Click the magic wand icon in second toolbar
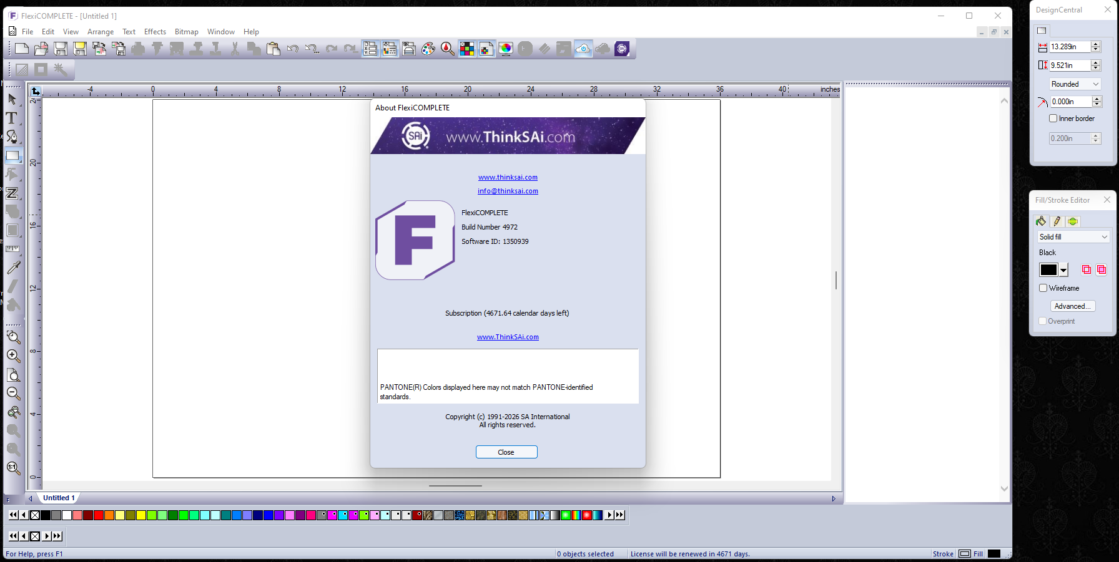Viewport: 1119px width, 562px height. pyautogui.click(x=61, y=69)
